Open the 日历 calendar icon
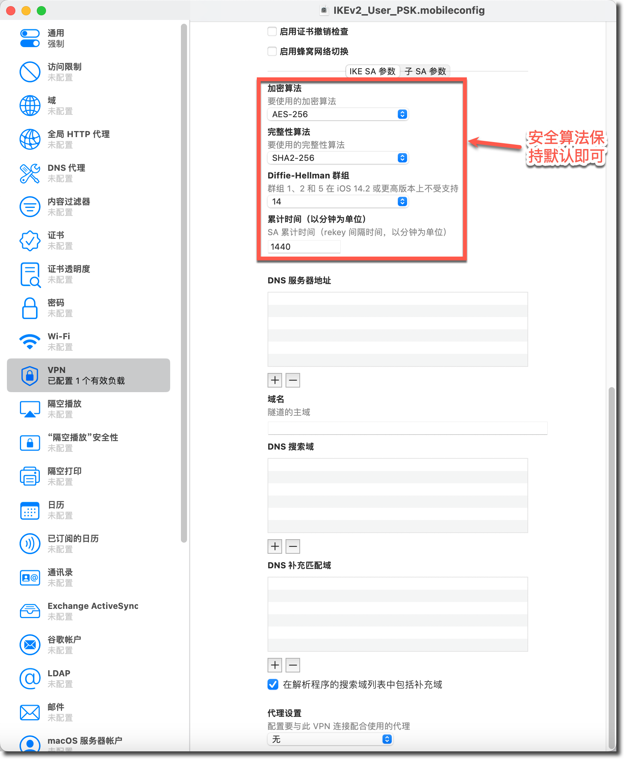The height and width of the screenshot is (759, 624). pyautogui.click(x=30, y=510)
